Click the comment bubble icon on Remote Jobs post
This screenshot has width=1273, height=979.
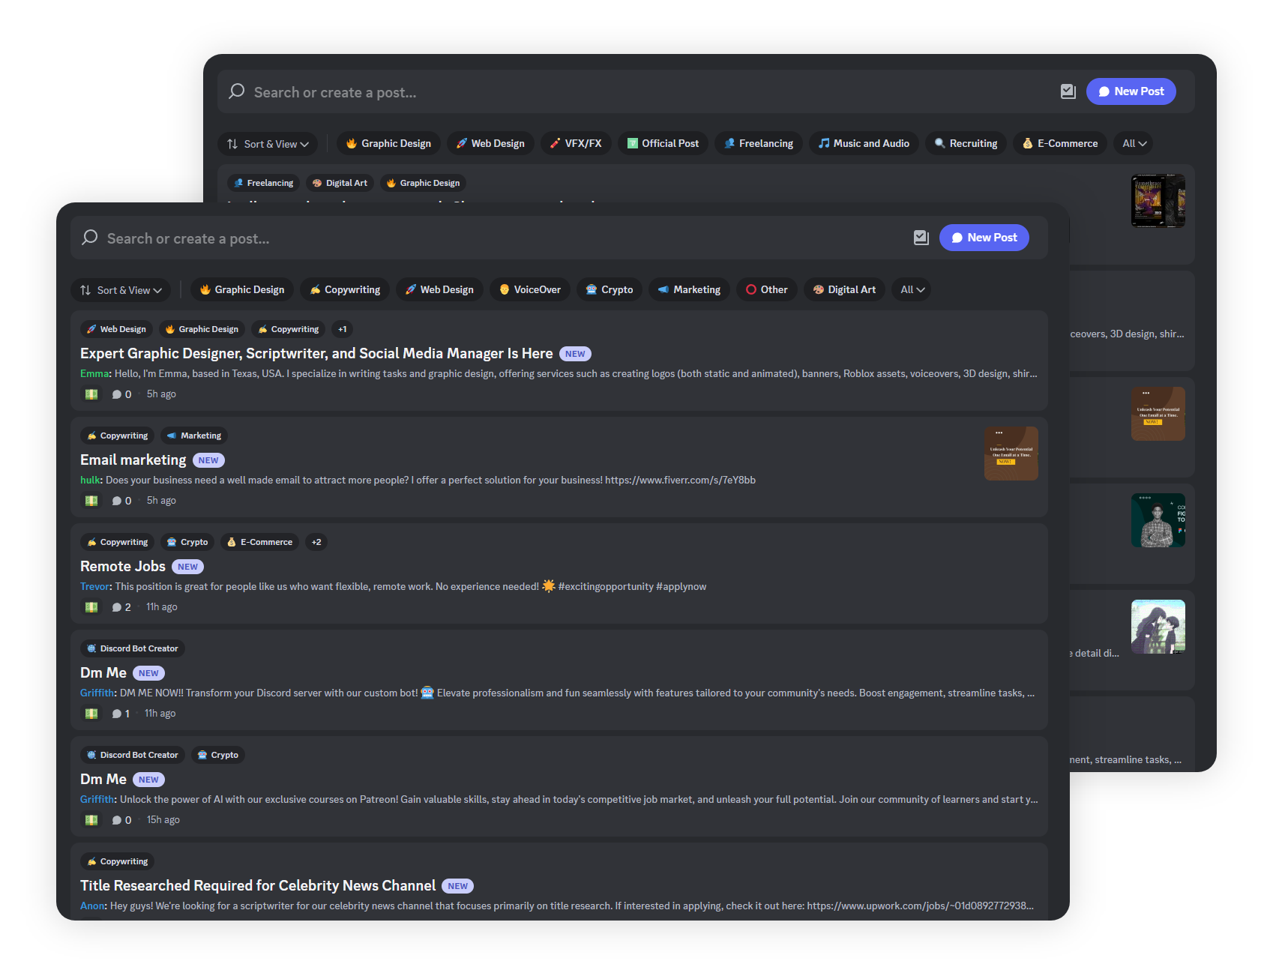point(117,607)
